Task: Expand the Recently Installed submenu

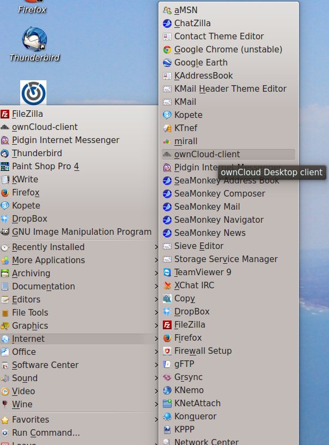Action: 79,247
